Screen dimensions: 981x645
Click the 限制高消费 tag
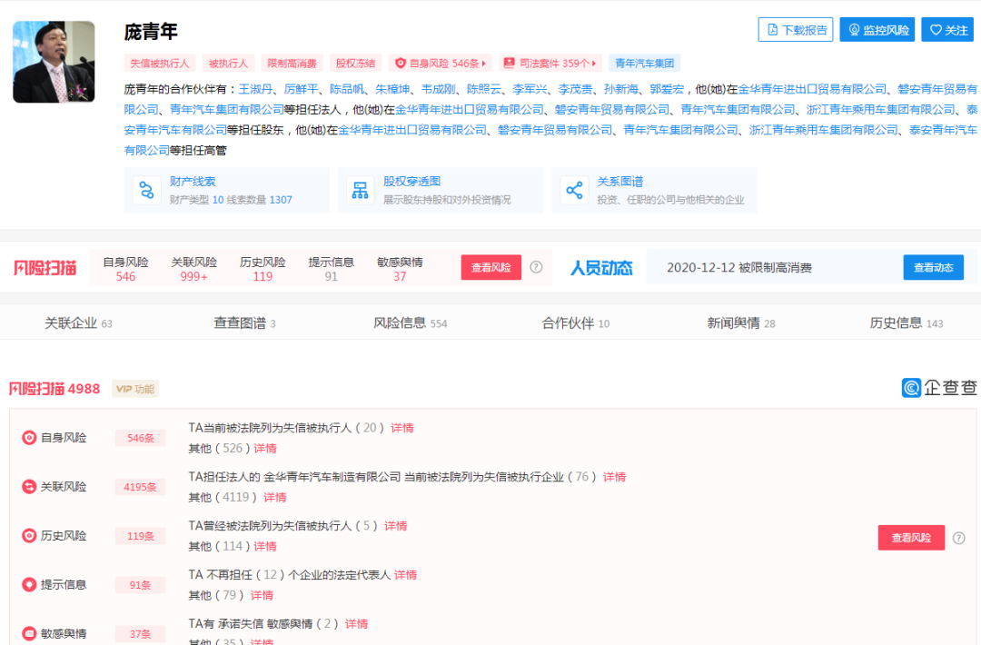click(292, 64)
